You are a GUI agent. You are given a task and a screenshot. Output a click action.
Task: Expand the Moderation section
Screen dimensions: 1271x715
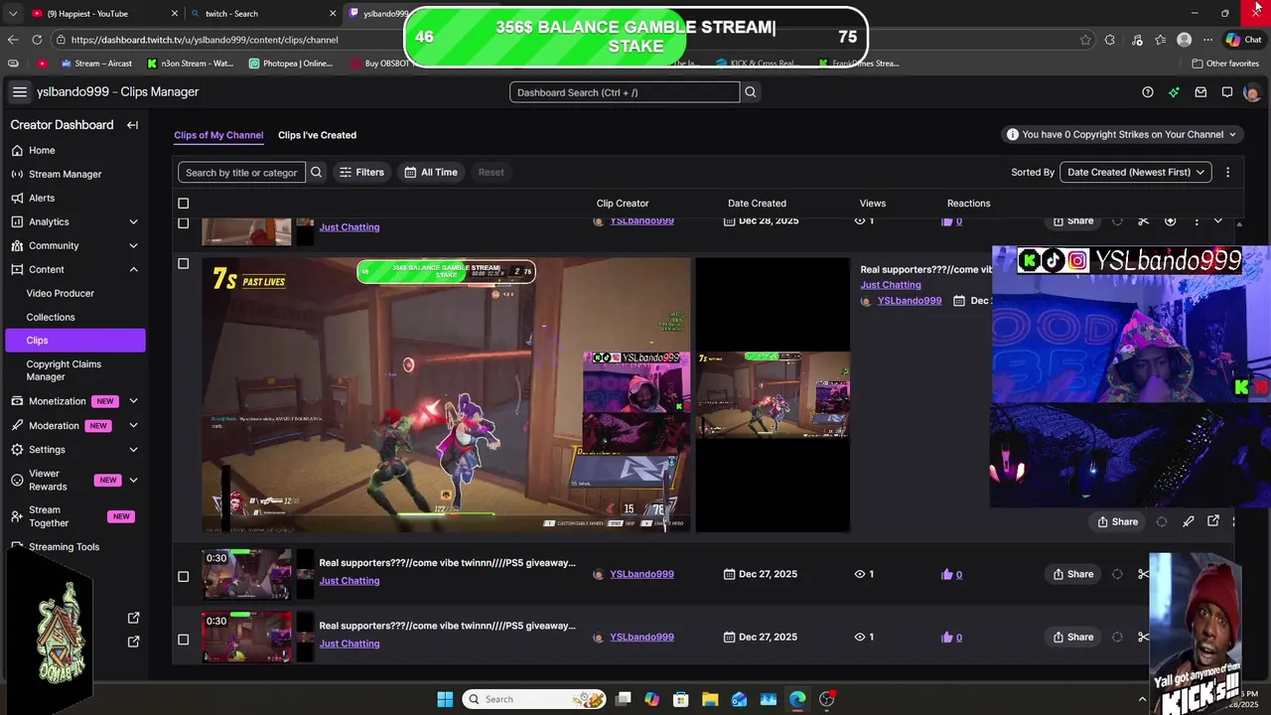click(133, 425)
